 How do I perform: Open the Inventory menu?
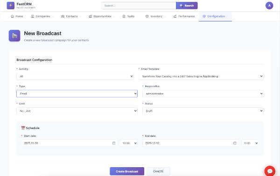pyautogui.click(x=155, y=16)
